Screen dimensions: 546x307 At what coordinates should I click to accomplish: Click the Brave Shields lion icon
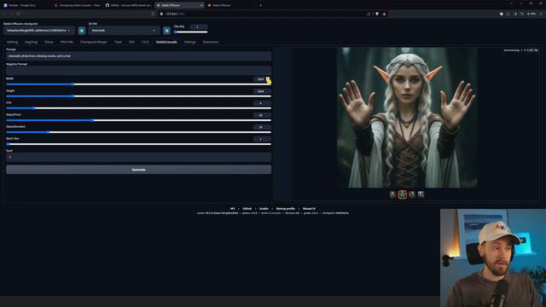click(377, 14)
